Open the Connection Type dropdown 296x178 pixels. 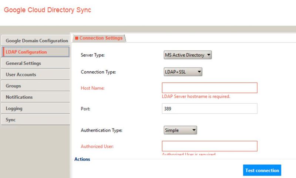183,72
